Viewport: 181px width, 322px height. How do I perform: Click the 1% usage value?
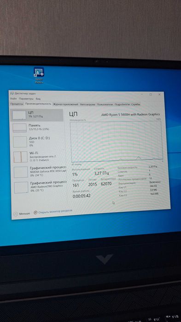pos(75,174)
